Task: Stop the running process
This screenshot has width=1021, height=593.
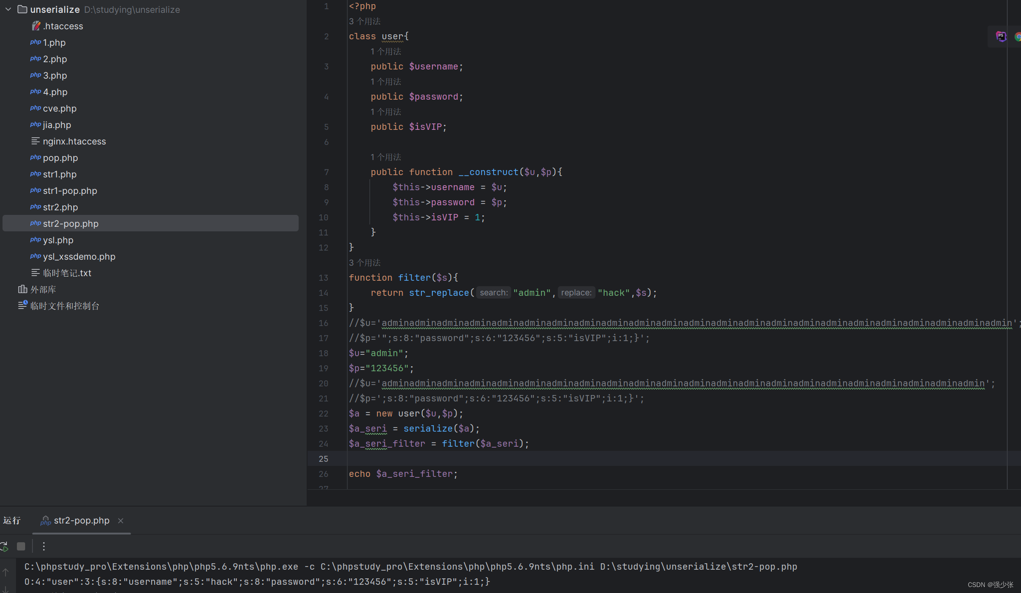Action: [21, 546]
